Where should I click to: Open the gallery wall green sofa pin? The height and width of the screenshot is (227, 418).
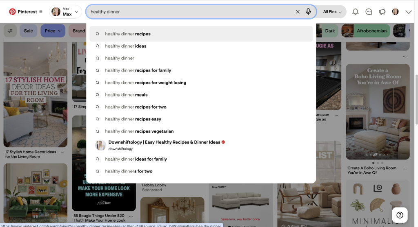(35, 193)
